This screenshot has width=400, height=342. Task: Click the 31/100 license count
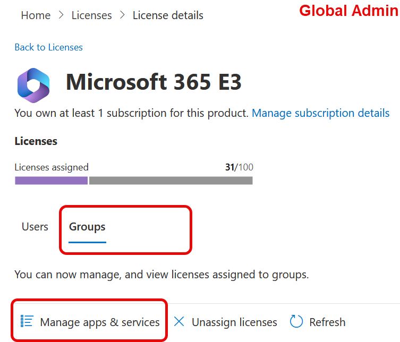pyautogui.click(x=239, y=167)
